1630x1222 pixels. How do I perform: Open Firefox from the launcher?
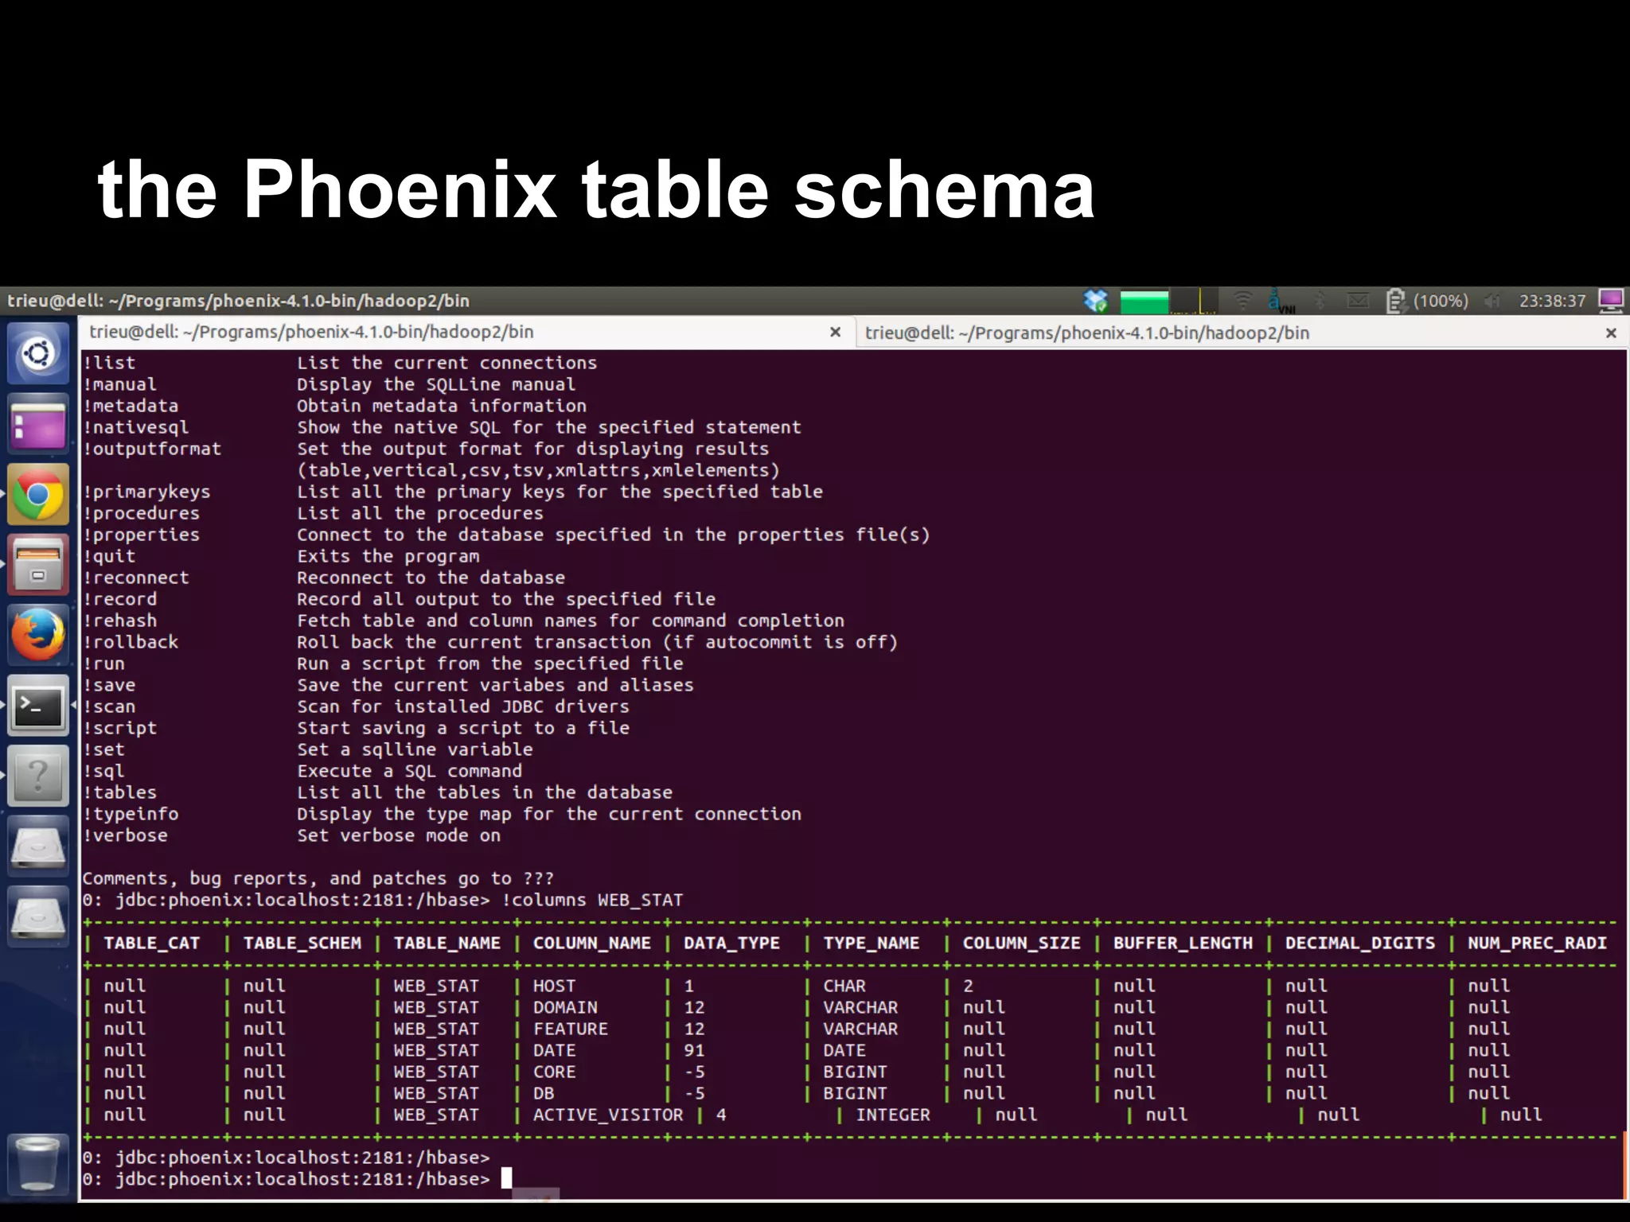[x=37, y=635]
